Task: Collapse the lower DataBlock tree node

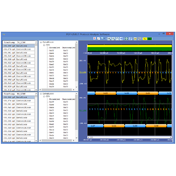Action: pos(41,94)
